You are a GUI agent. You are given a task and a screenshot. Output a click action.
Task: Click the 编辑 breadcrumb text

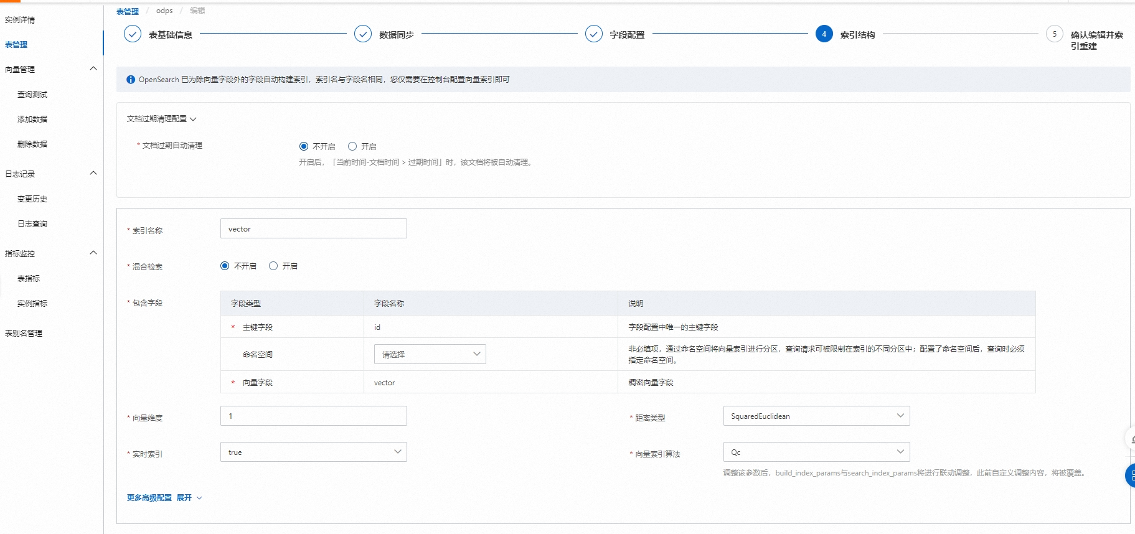pos(197,11)
